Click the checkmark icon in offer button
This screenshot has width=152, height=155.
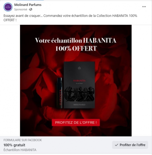click(116, 145)
